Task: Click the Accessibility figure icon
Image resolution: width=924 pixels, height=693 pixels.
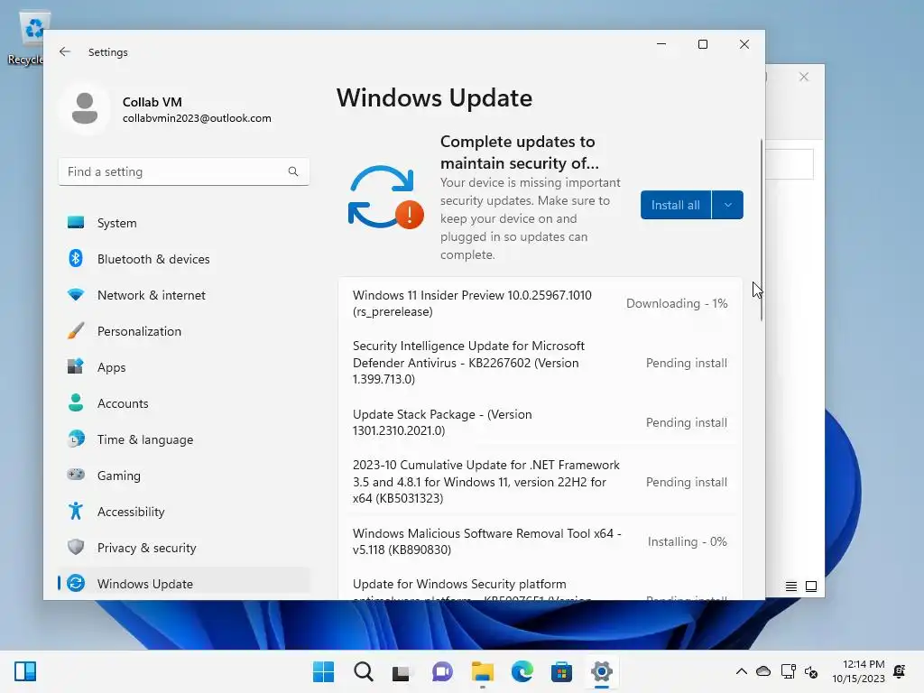Action: [x=76, y=511]
